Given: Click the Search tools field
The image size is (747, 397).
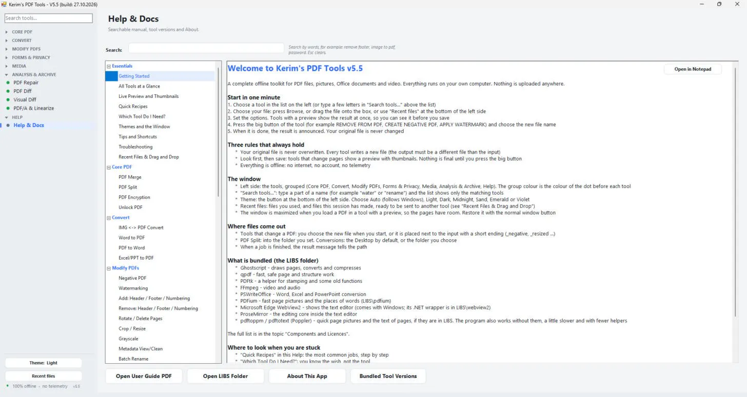Looking at the screenshot, I should point(49,18).
